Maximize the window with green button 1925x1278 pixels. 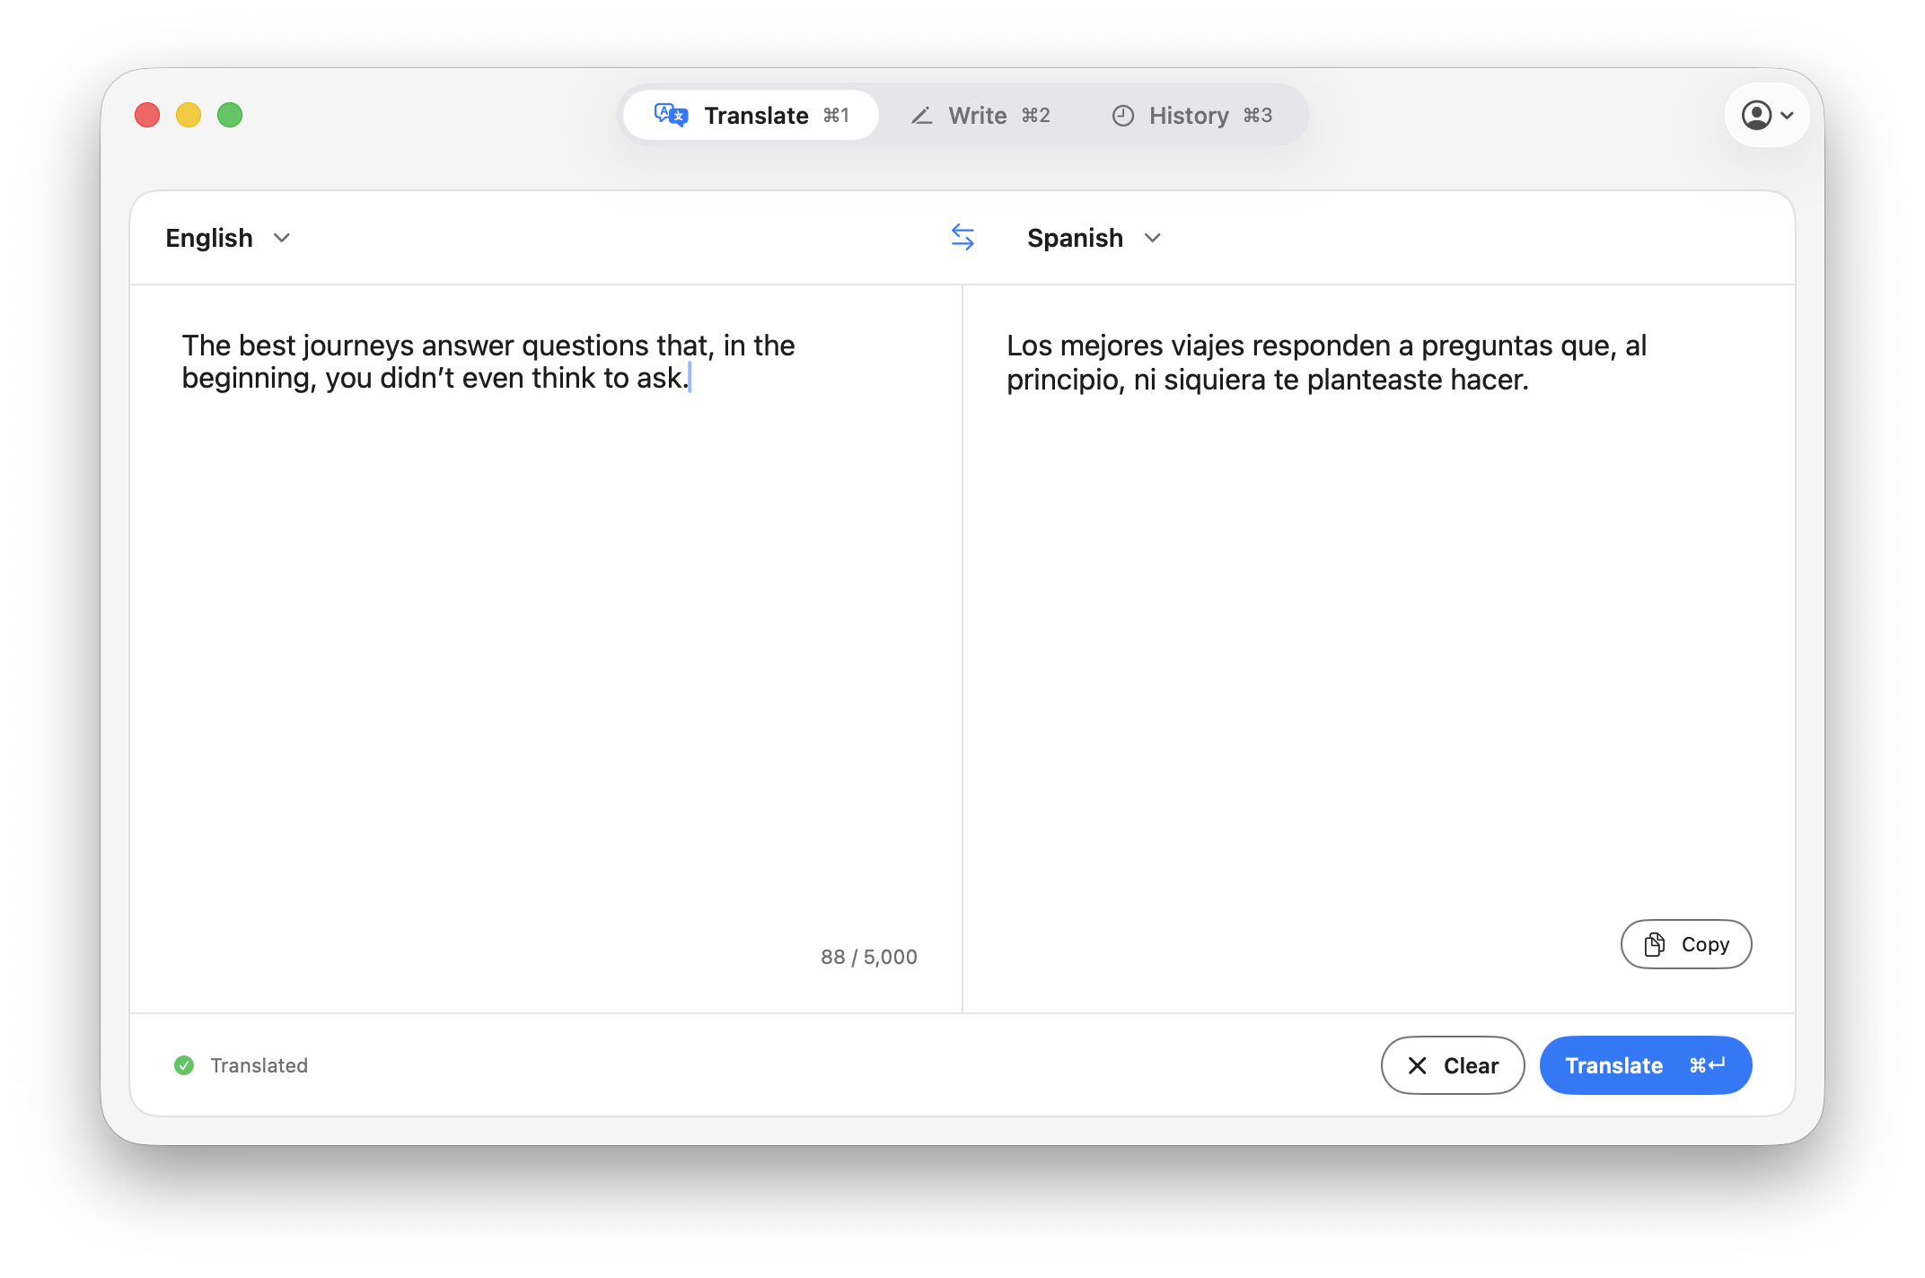tap(230, 115)
